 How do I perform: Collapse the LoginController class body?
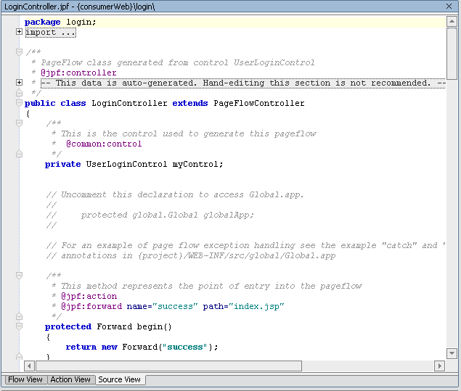(19, 103)
